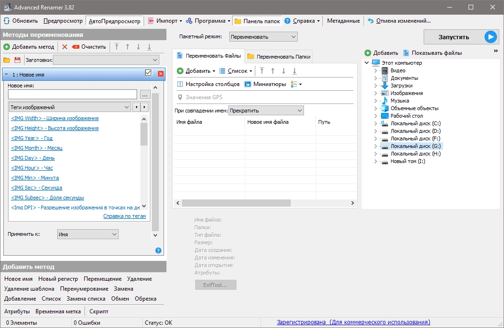Open the blue help question icon in method panel
Viewport: 504px width, 328px height.
tap(158, 250)
